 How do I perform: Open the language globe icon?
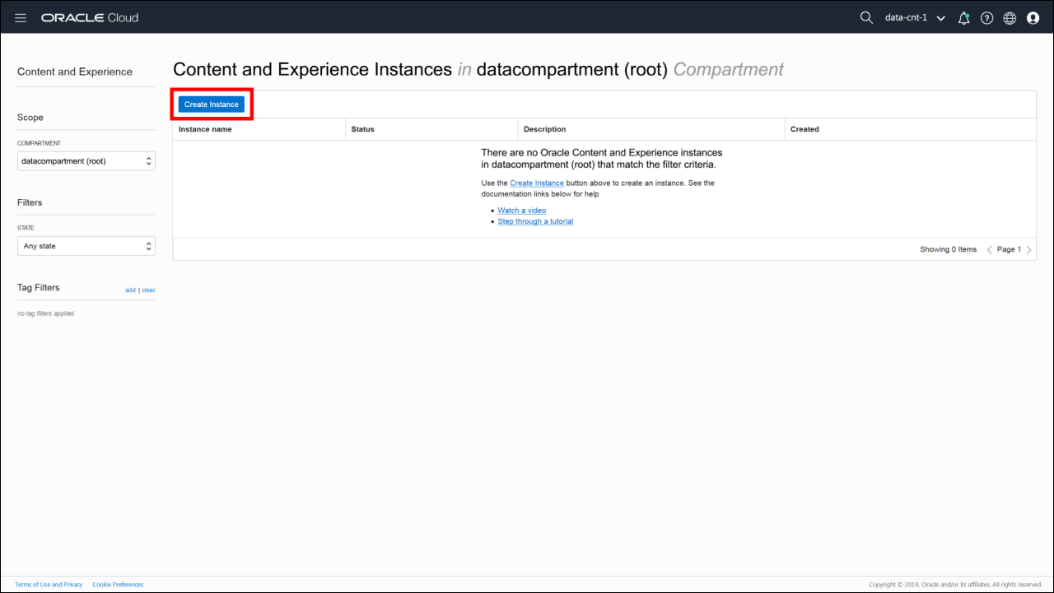[1010, 18]
